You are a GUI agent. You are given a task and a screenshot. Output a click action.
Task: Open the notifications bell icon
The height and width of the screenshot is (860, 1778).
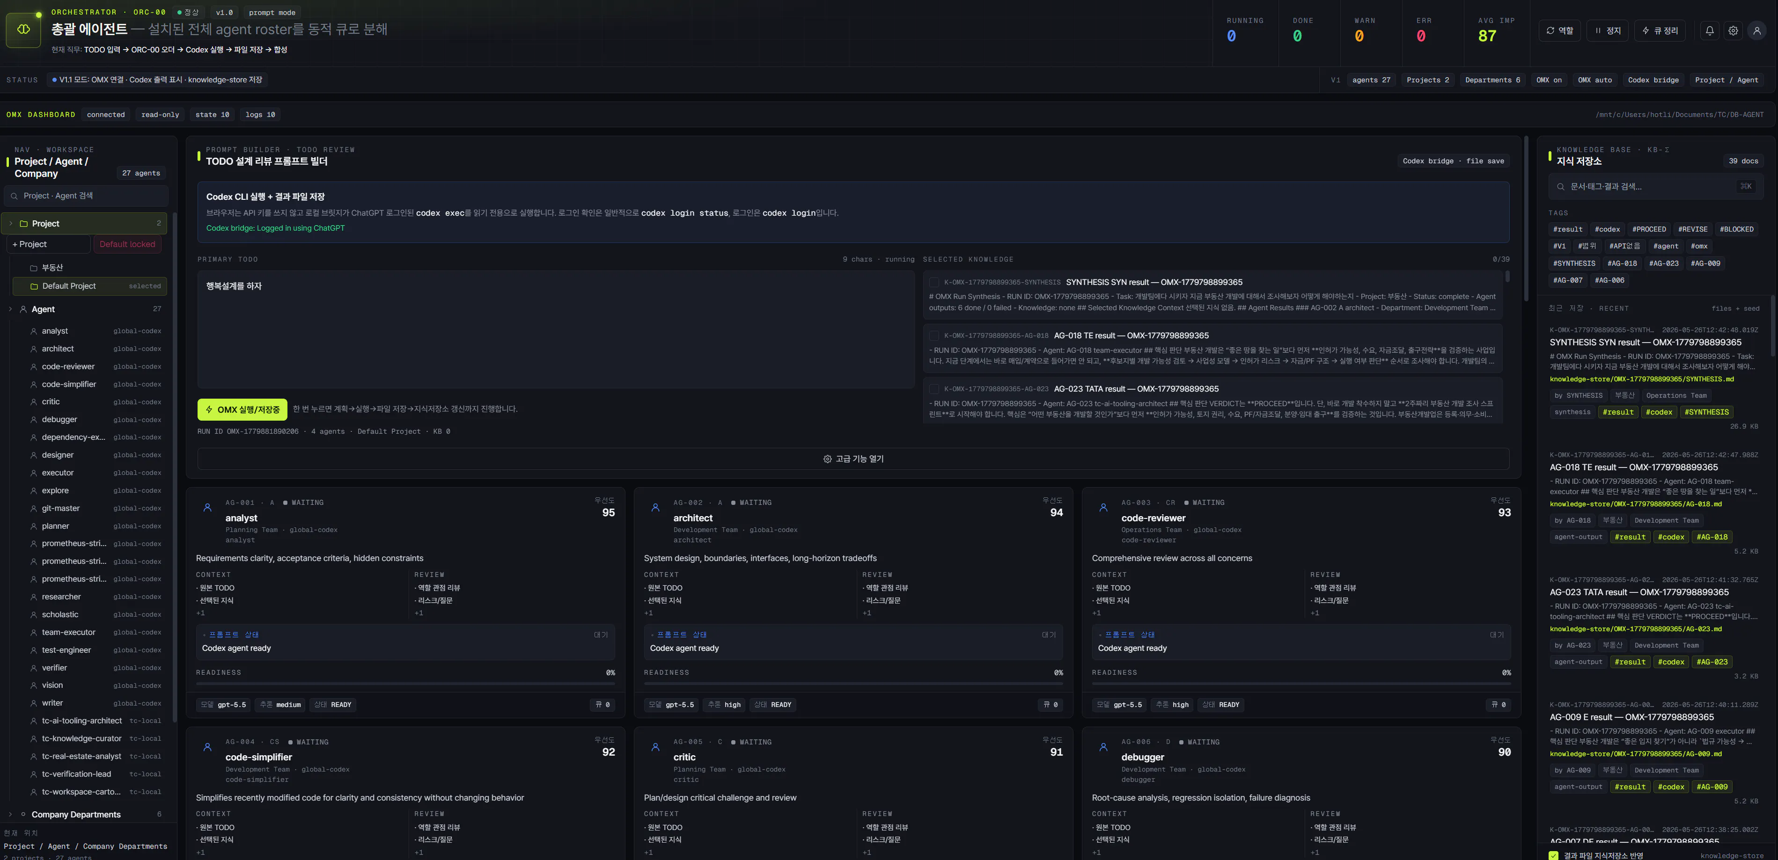1710,30
